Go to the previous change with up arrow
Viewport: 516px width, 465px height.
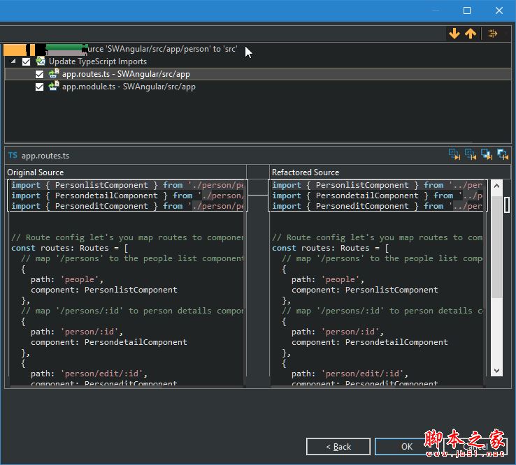471,34
